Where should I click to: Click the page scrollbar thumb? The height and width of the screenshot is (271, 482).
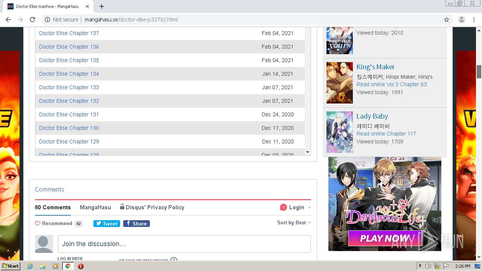479,72
